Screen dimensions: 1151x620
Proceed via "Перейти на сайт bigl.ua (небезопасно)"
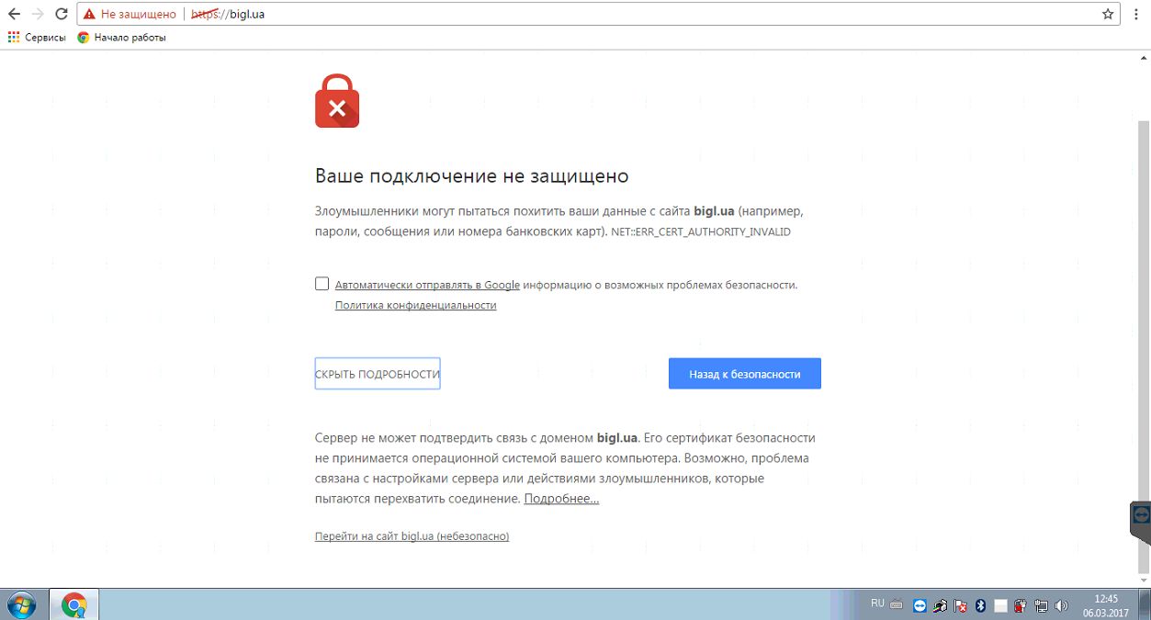(412, 535)
